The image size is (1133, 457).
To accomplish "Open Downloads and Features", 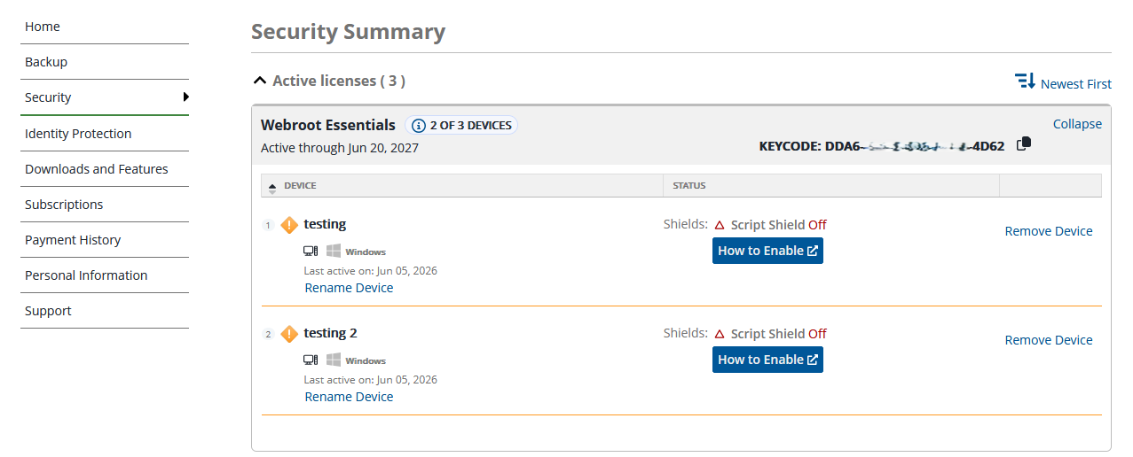I will coord(97,169).
